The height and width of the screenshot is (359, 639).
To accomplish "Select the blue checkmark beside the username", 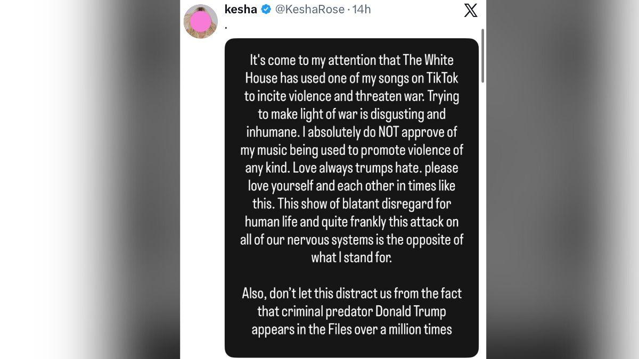I will 265,9.
